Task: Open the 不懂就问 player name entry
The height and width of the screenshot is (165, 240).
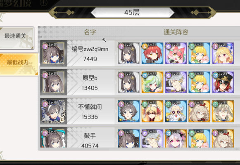Action: click(x=90, y=107)
